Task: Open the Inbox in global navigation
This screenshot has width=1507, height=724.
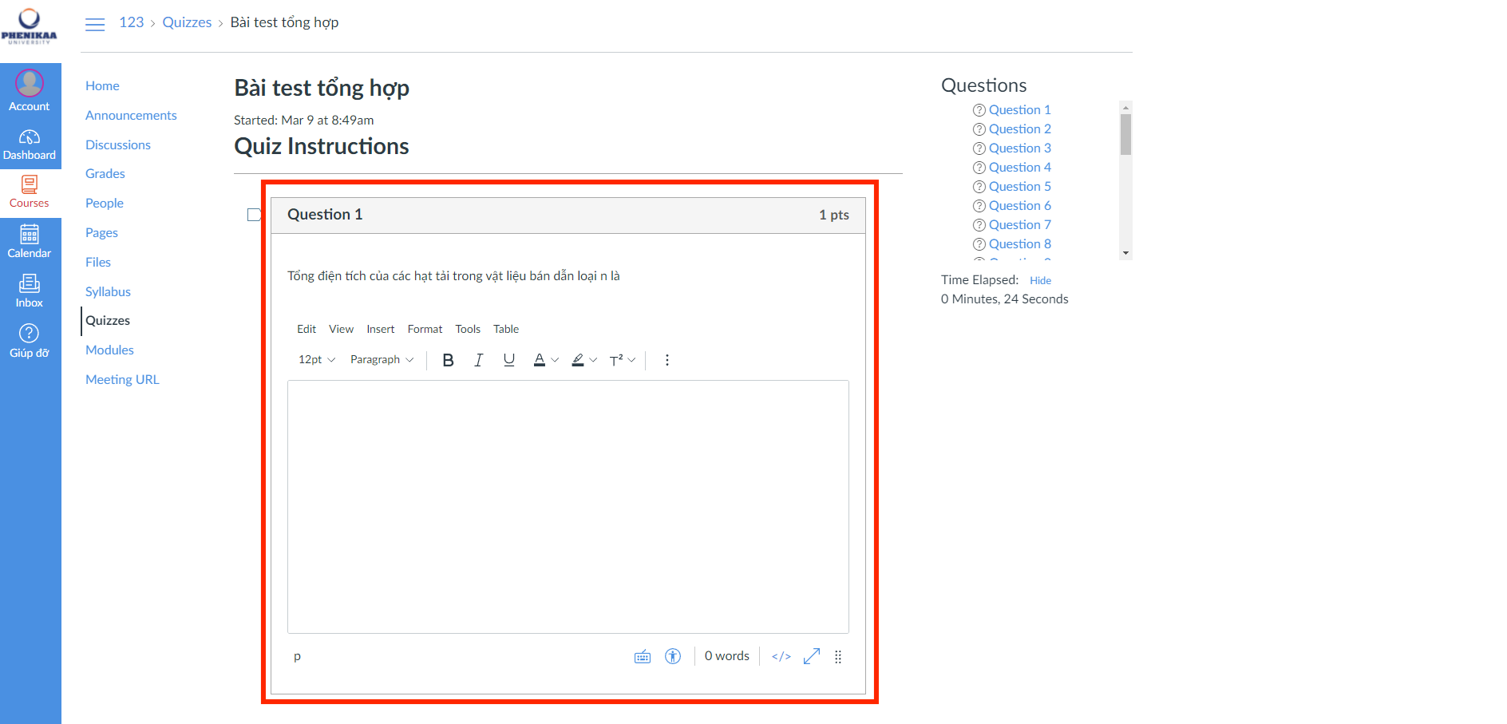Action: pyautogui.click(x=30, y=291)
